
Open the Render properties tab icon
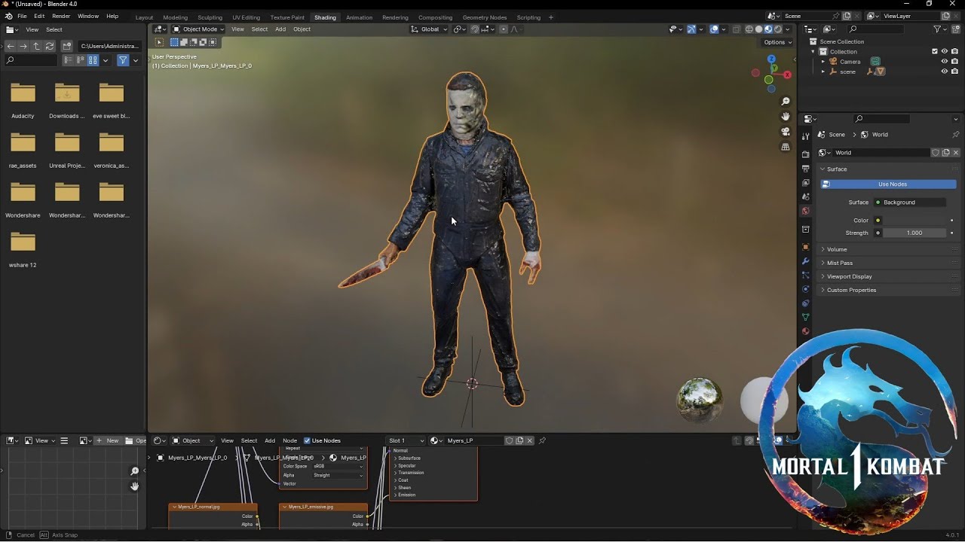[806, 154]
